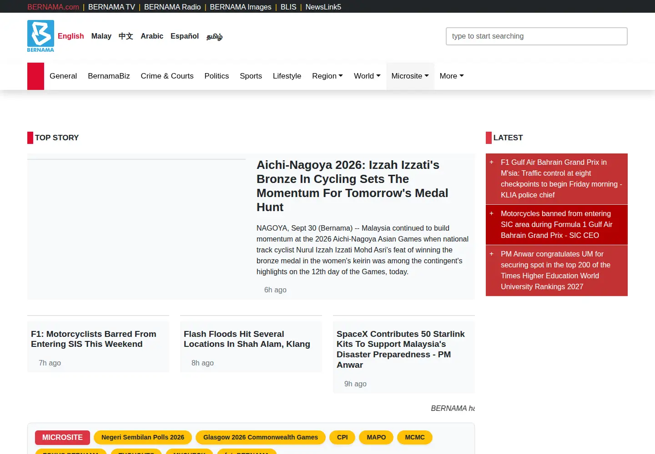Open SpaceX Starlink Kits story
The height and width of the screenshot is (454, 655).
(401, 349)
